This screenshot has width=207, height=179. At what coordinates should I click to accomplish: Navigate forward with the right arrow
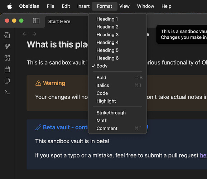[x=34, y=34]
